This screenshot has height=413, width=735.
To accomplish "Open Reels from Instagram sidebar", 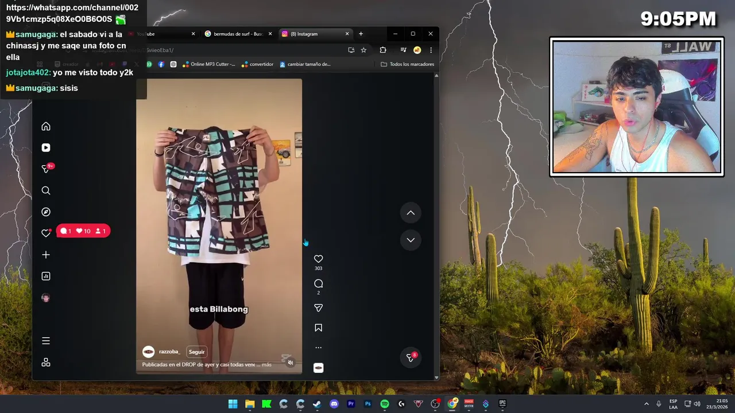I will (x=46, y=147).
